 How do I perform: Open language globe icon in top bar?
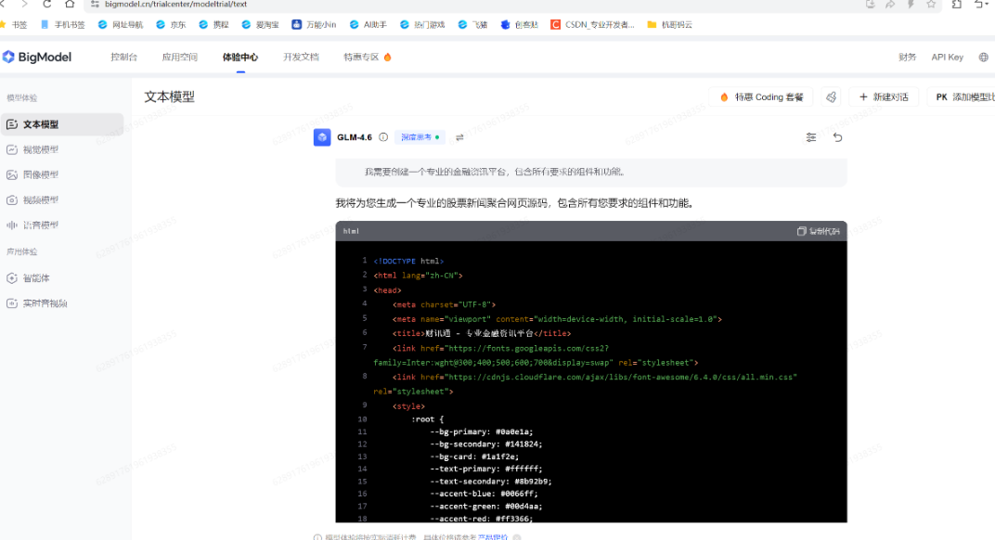click(984, 58)
